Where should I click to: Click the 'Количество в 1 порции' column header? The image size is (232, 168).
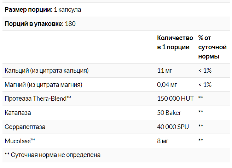(175, 43)
